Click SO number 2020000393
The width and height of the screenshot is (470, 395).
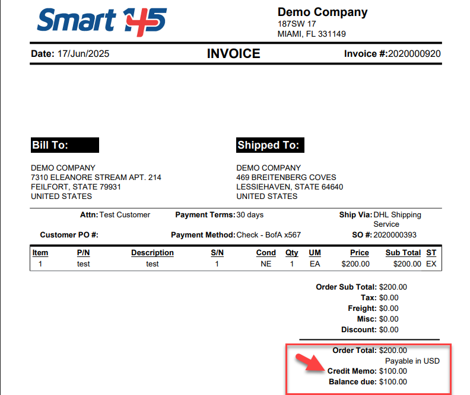click(x=395, y=235)
